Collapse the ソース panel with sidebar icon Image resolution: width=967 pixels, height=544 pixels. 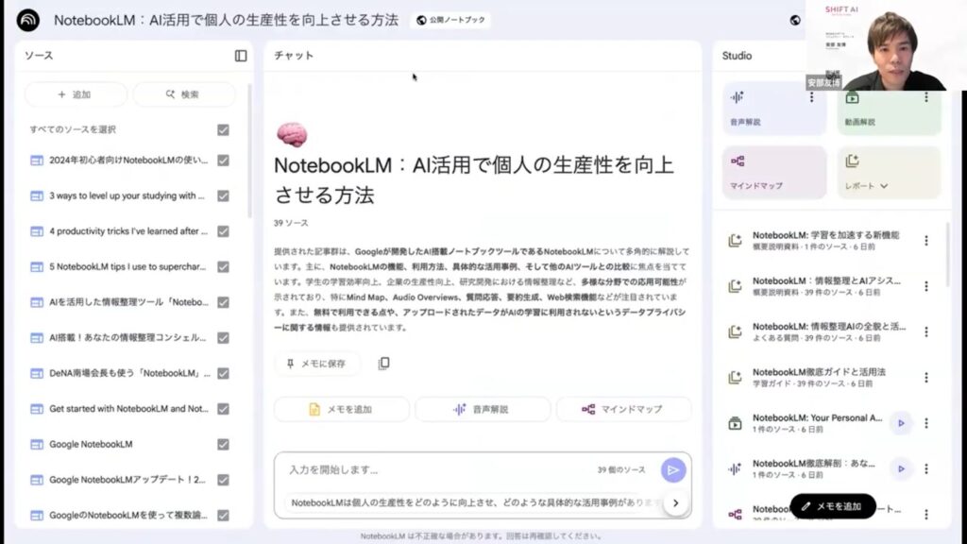coord(241,56)
